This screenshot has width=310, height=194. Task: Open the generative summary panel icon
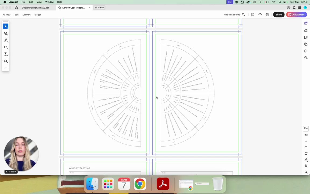point(306,23)
